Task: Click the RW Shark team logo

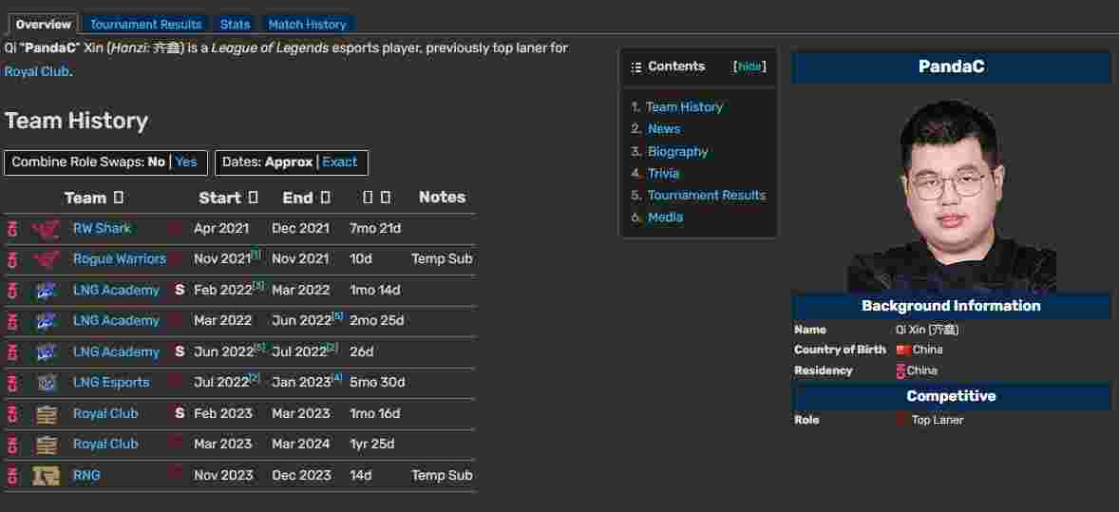Action: pyautogui.click(x=46, y=228)
